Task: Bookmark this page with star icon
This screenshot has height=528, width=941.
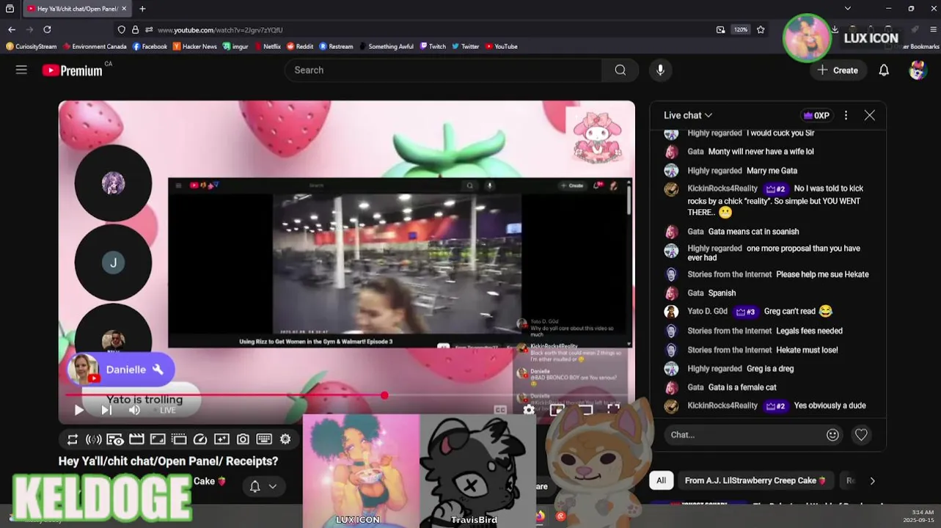Action: (x=761, y=29)
